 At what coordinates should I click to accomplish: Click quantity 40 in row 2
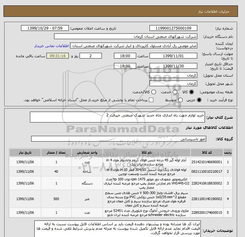(x=56, y=171)
